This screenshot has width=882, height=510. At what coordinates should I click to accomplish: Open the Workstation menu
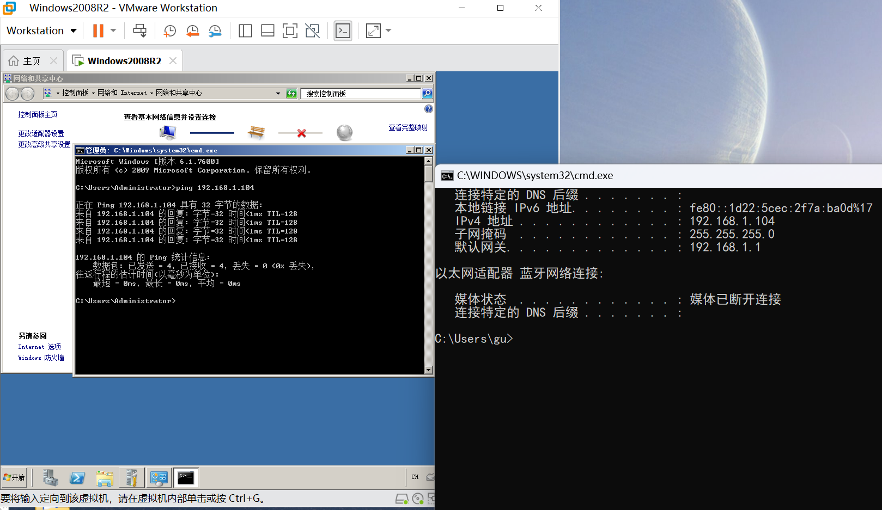[x=41, y=30]
